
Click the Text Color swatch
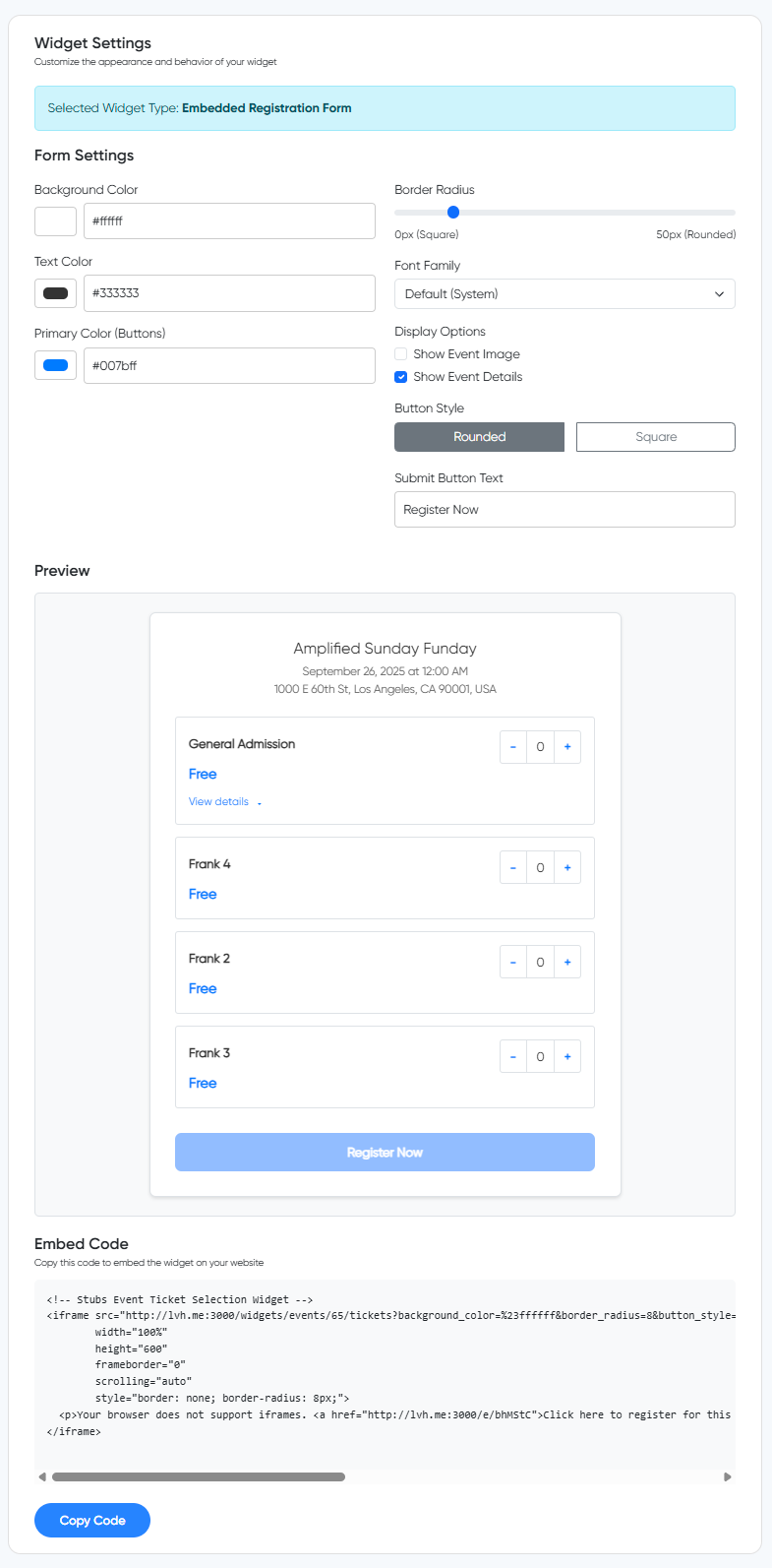tap(55, 292)
